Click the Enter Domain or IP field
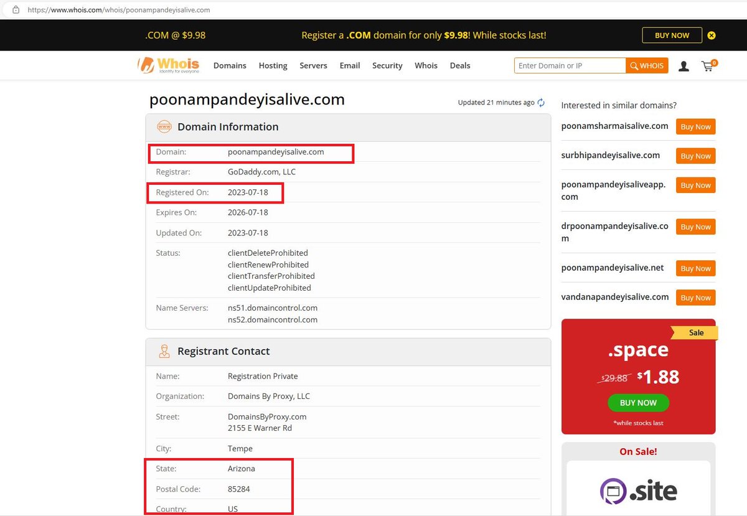This screenshot has height=516, width=747. click(570, 65)
